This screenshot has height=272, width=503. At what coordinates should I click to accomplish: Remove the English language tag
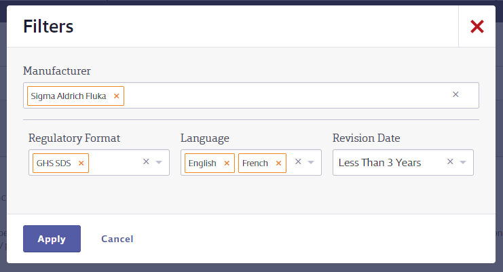click(x=227, y=163)
